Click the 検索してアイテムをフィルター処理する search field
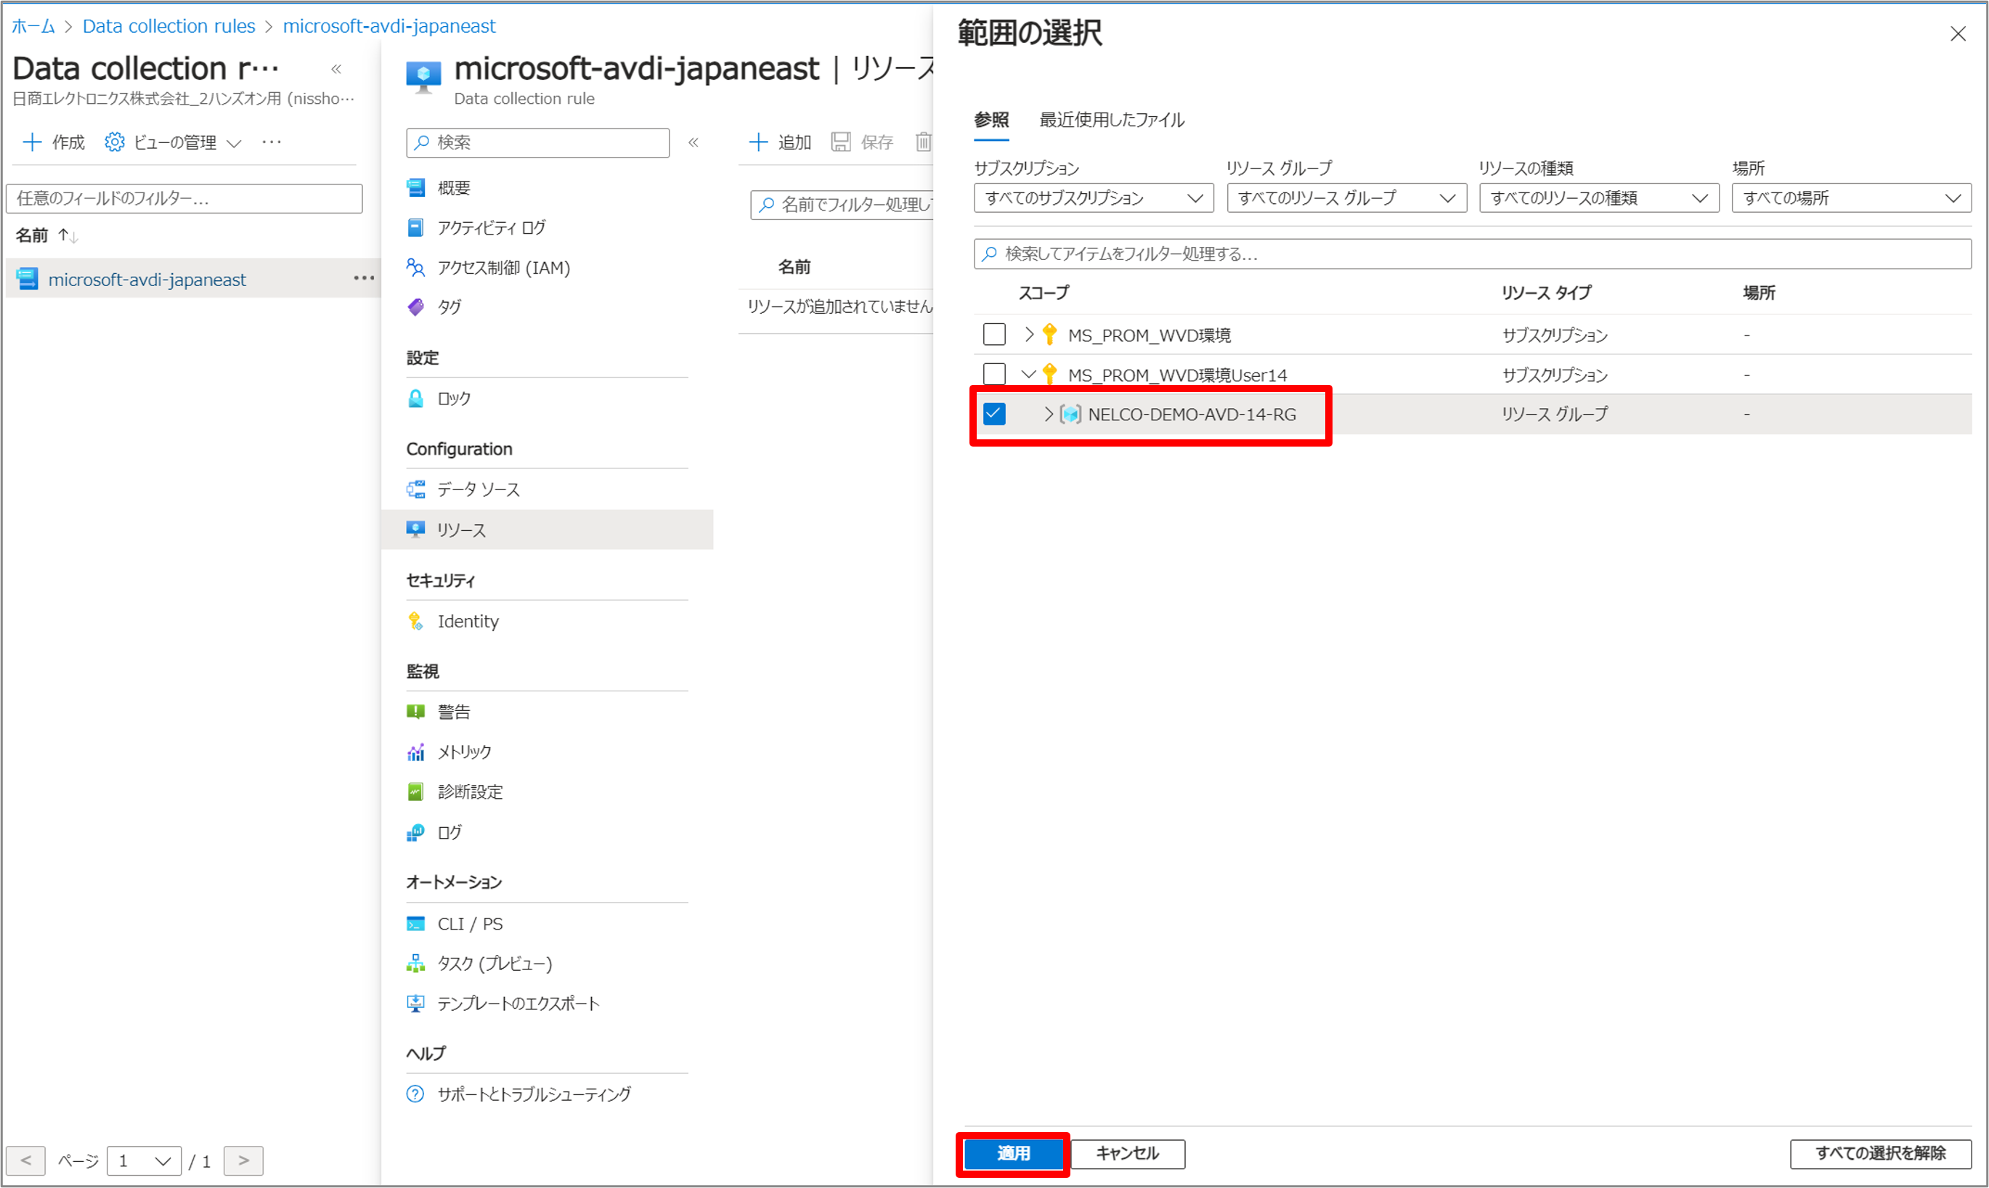1989x1188 pixels. pos(1472,253)
